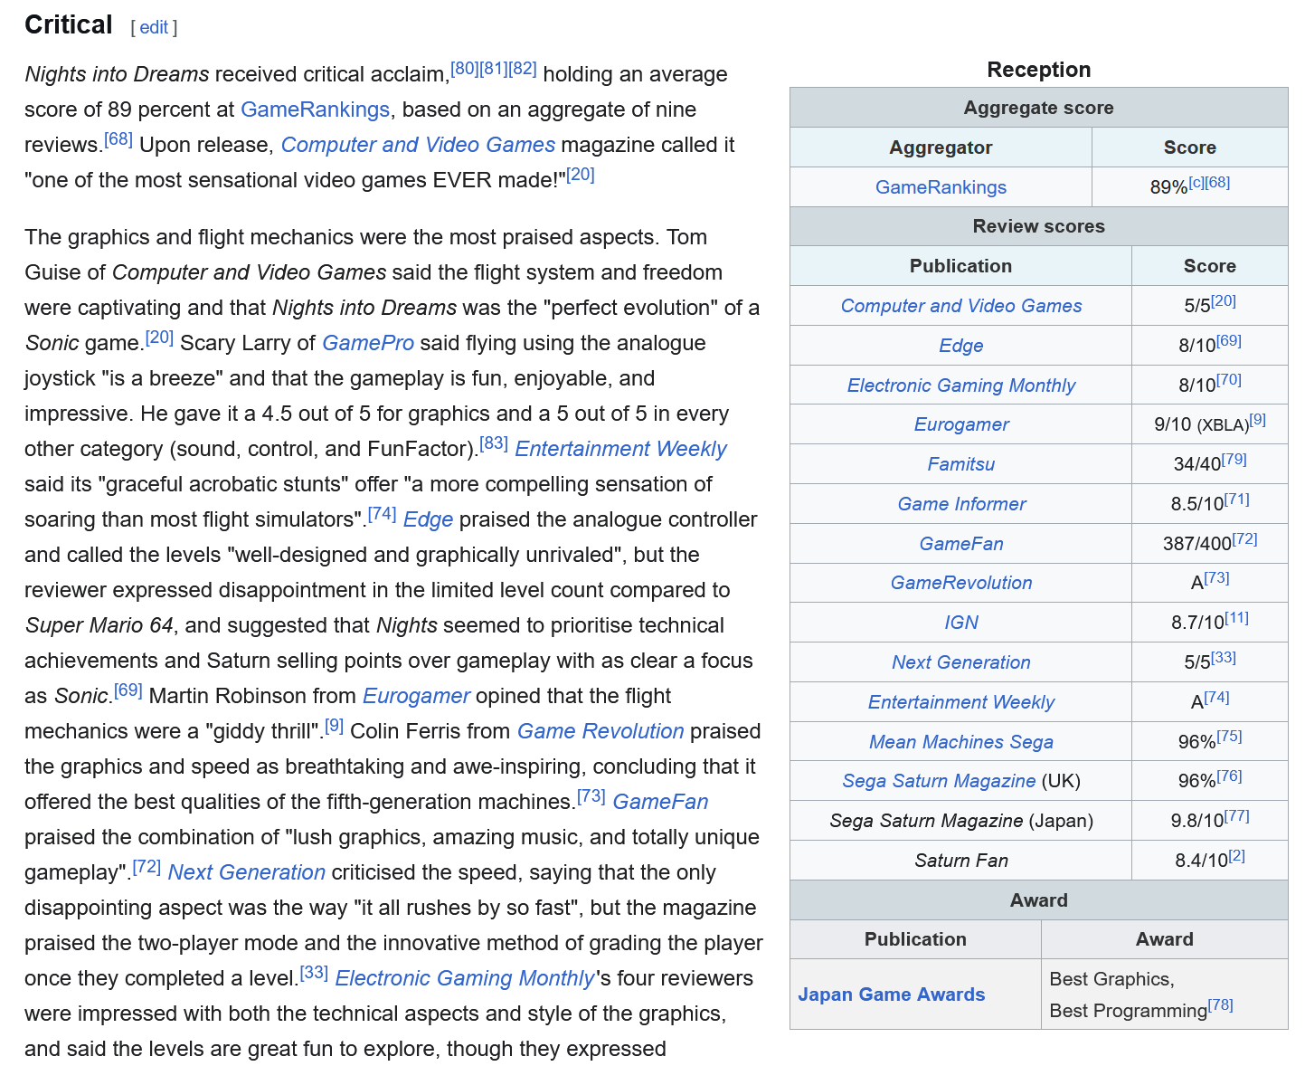Open Next Generation in the review table
This screenshot has width=1305, height=1066.
coord(961,662)
